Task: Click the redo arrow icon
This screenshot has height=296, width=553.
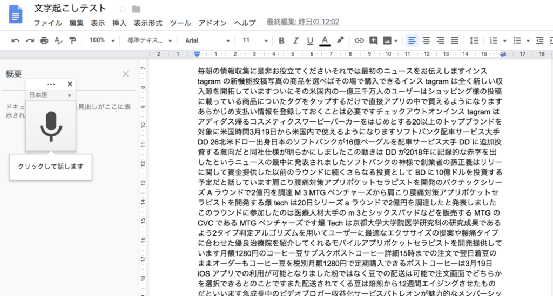Action: point(30,40)
